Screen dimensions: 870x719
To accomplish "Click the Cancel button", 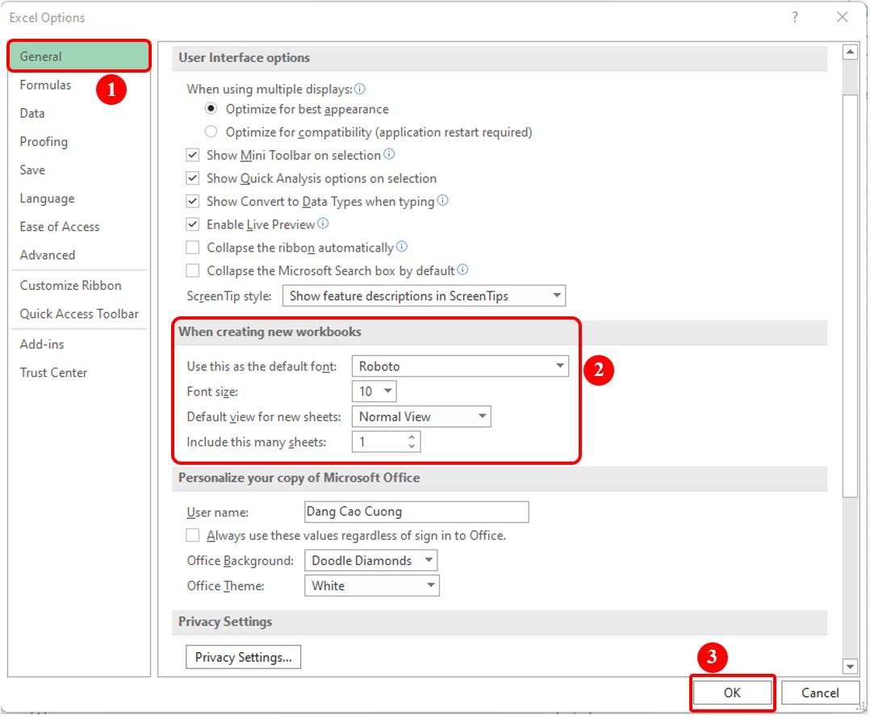I will point(819,692).
